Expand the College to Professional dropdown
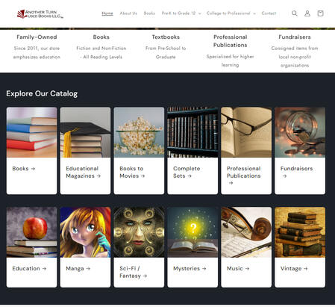This screenshot has width=335, height=307. [x=231, y=13]
